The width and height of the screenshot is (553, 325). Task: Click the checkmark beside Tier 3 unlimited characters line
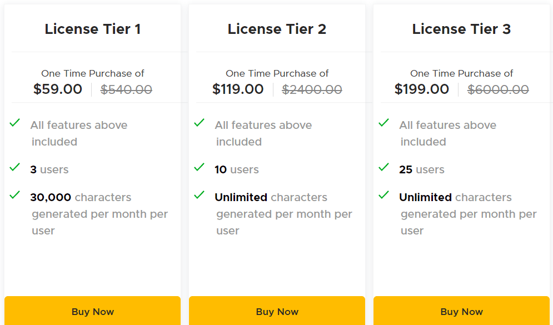383,194
